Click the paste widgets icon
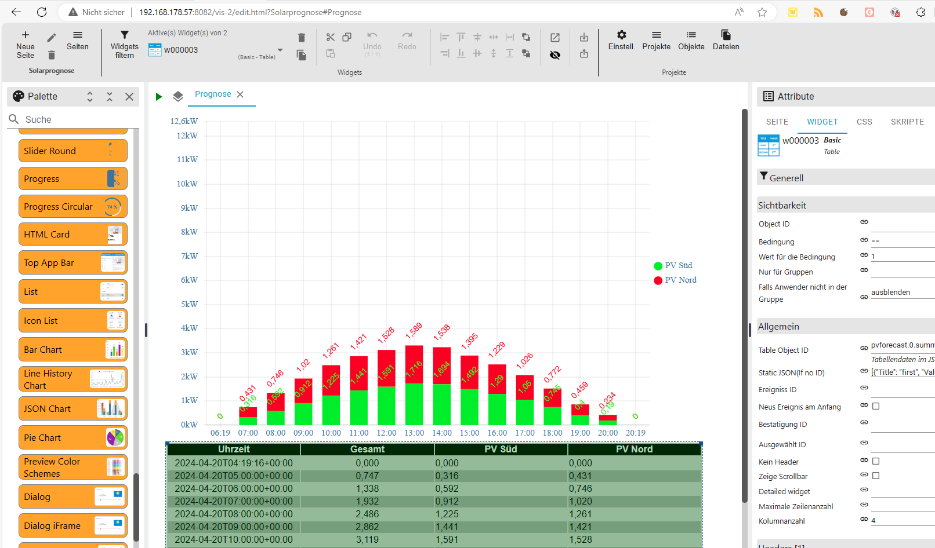 coord(331,53)
